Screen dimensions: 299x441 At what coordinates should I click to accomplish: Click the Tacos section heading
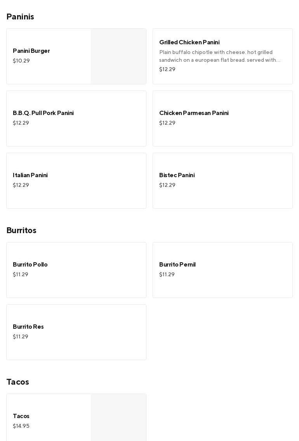pos(18,382)
